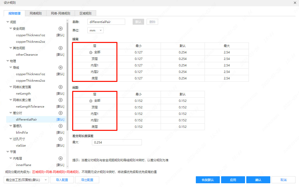The height and width of the screenshot is (187, 299).
Task: Add a new 导线 rule
Action: click(60, 67)
